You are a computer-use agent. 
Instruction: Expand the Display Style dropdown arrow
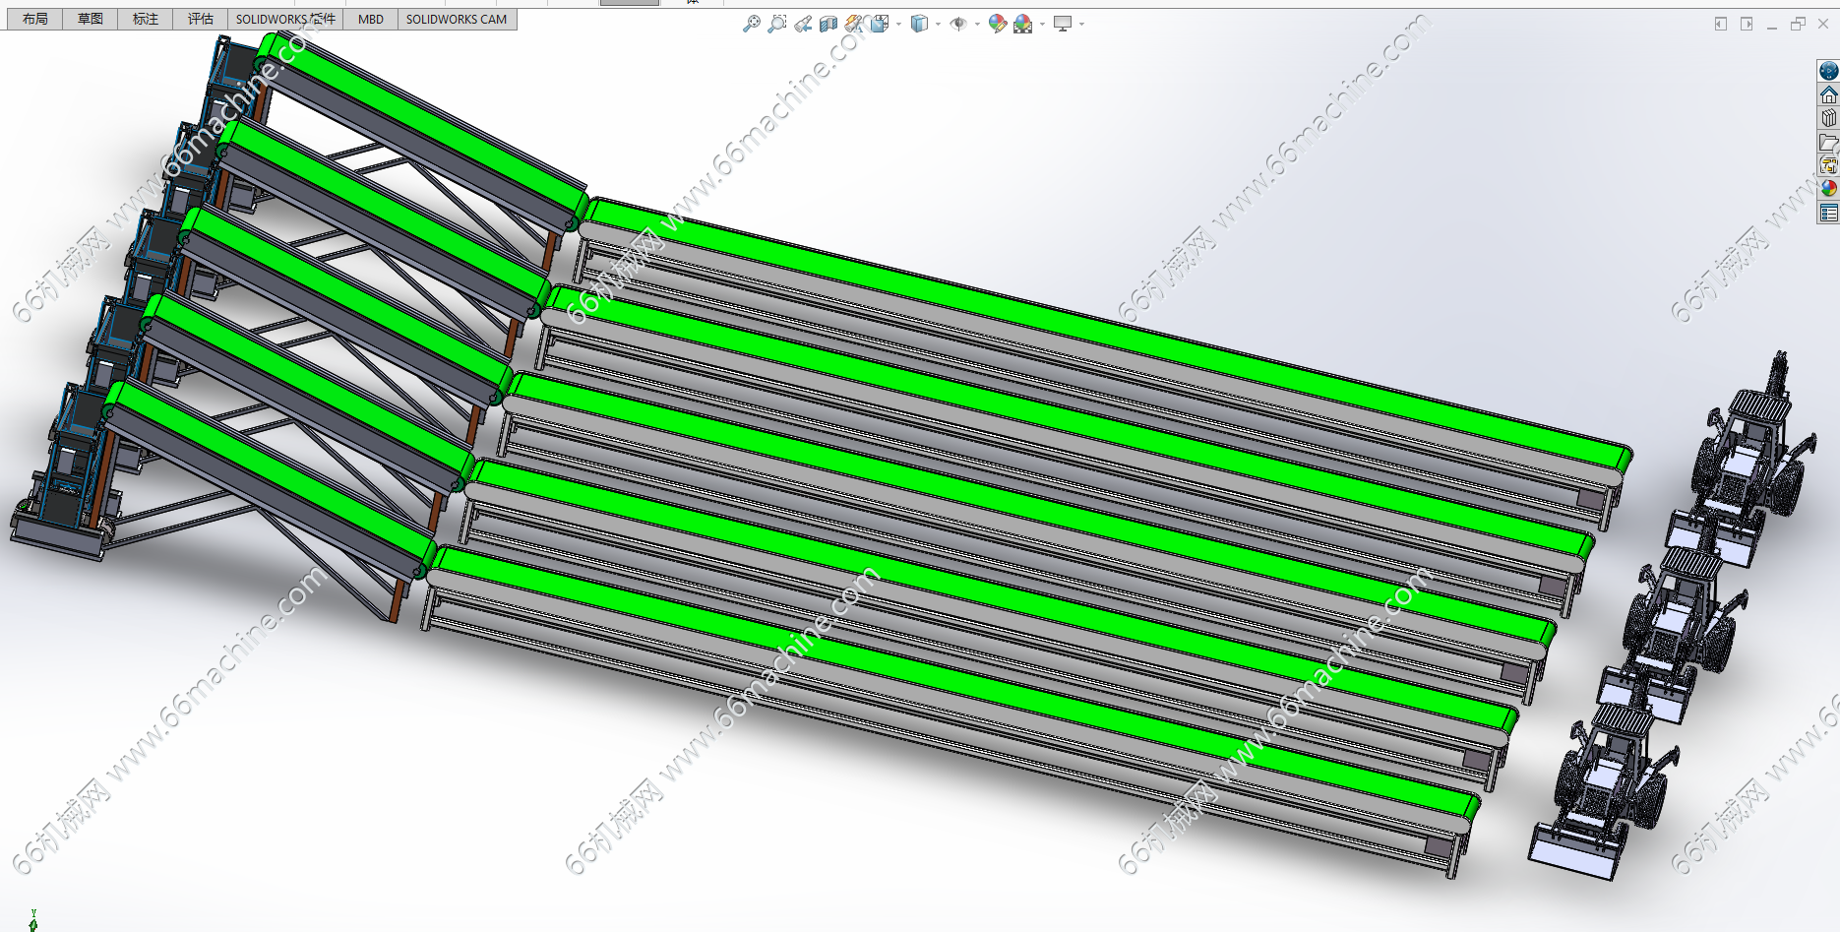(x=938, y=24)
